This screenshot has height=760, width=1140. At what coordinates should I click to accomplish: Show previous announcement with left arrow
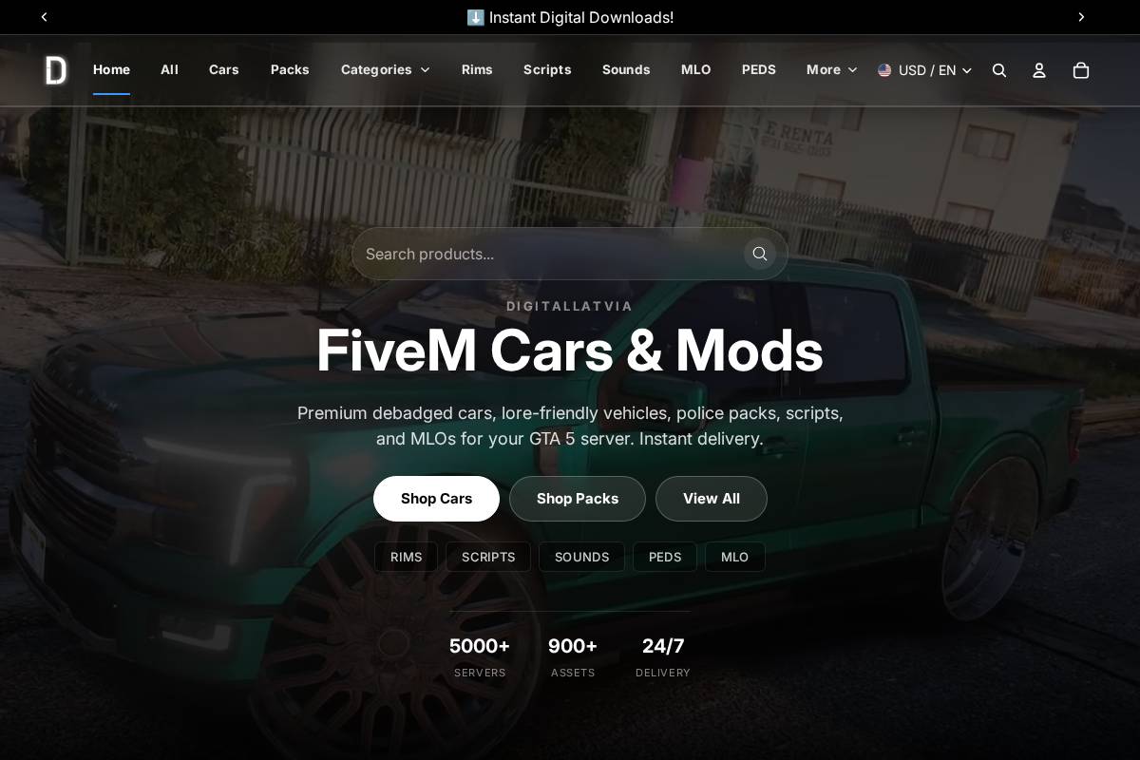tap(44, 17)
